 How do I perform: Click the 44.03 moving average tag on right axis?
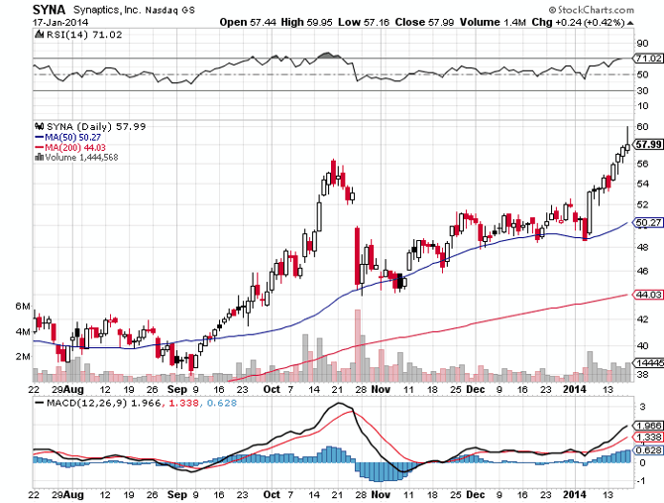pyautogui.click(x=648, y=295)
